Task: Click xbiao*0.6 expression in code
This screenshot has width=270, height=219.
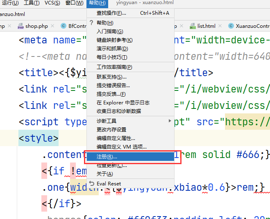Action: 200,187
